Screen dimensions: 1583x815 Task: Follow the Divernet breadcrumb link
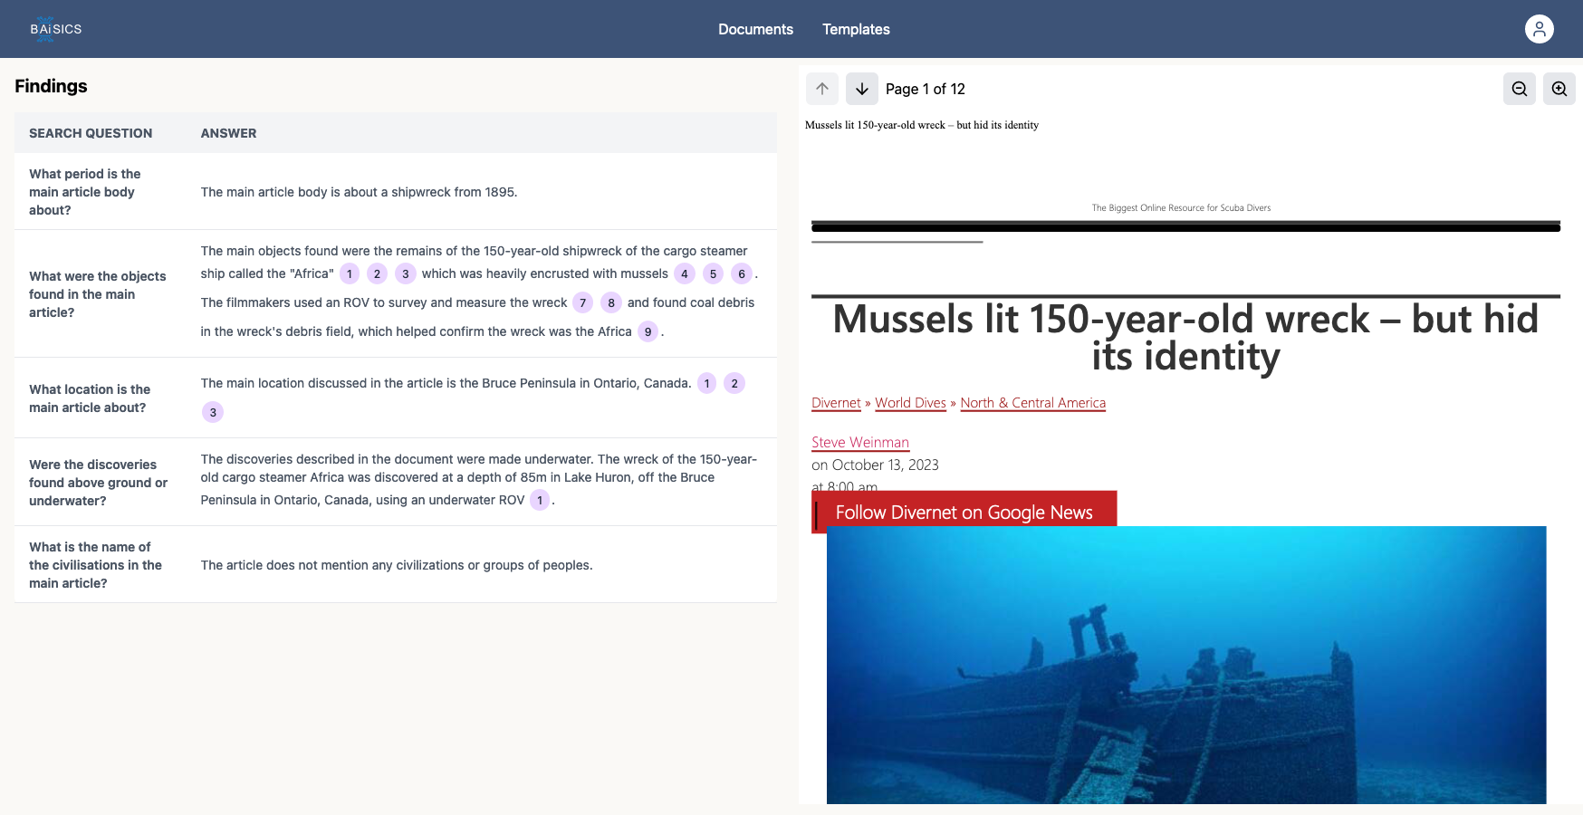tap(835, 403)
